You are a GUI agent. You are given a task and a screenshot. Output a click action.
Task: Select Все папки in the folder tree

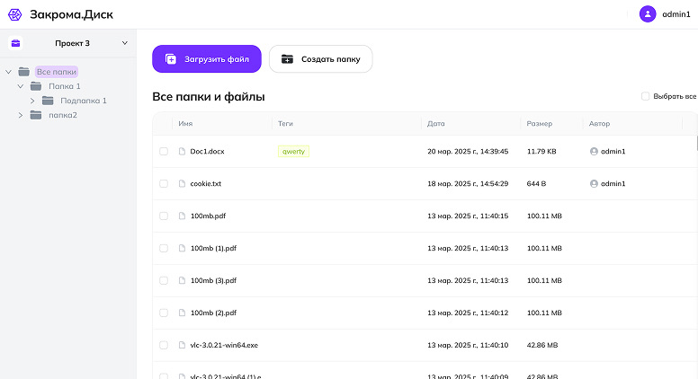[x=57, y=72]
